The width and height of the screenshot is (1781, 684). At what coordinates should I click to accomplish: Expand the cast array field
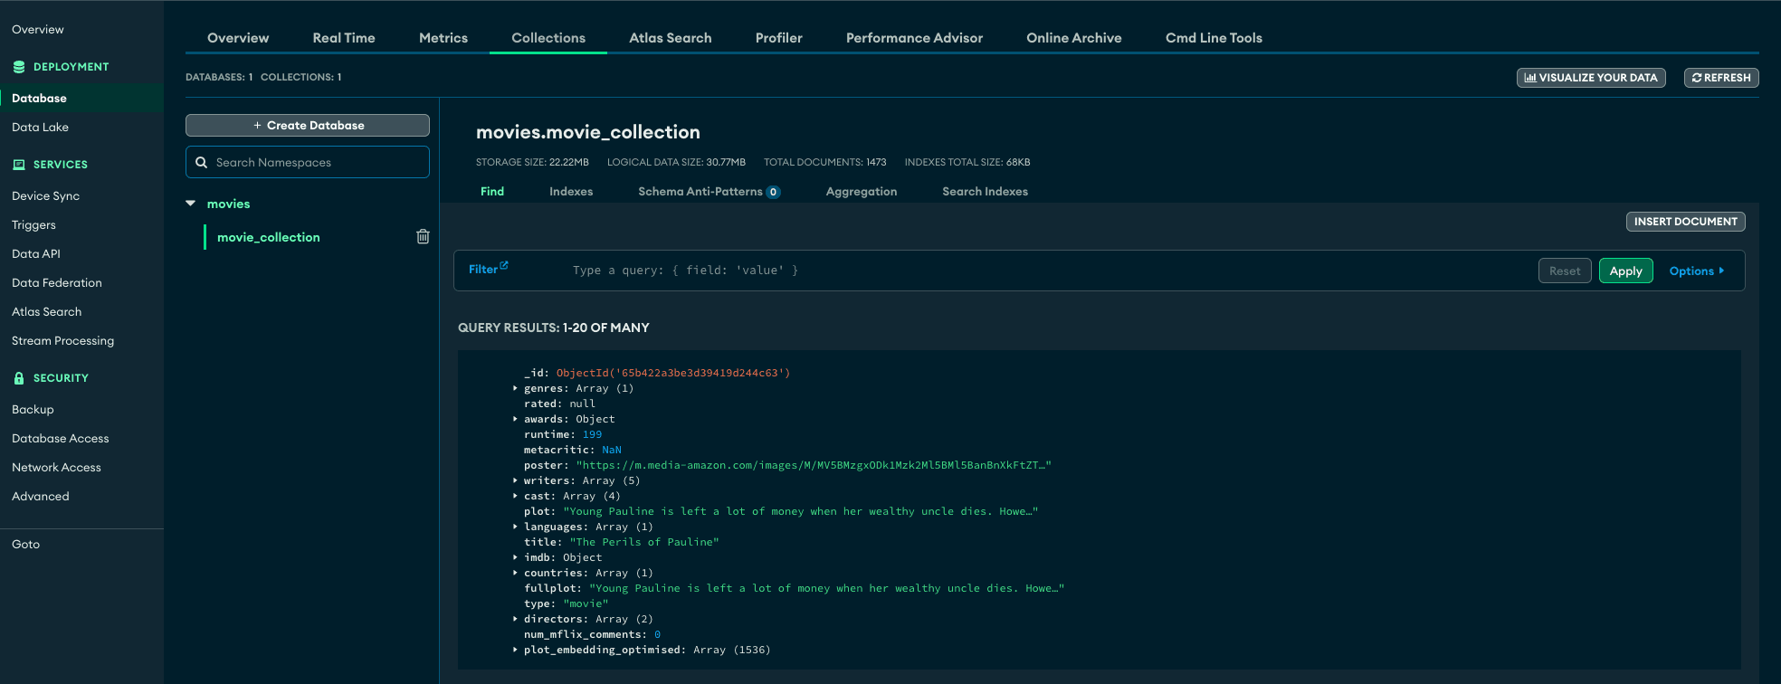(515, 496)
